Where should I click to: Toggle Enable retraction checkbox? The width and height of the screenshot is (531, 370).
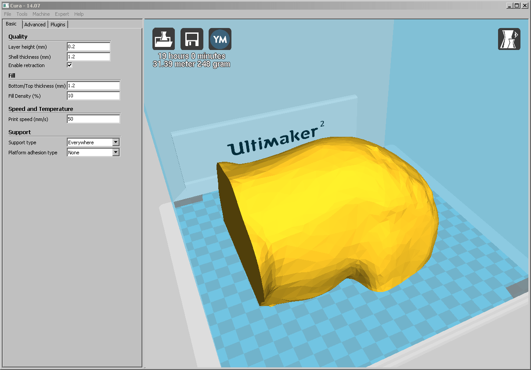click(x=69, y=65)
